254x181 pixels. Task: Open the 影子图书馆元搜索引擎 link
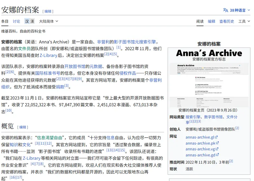[x=135, y=42]
